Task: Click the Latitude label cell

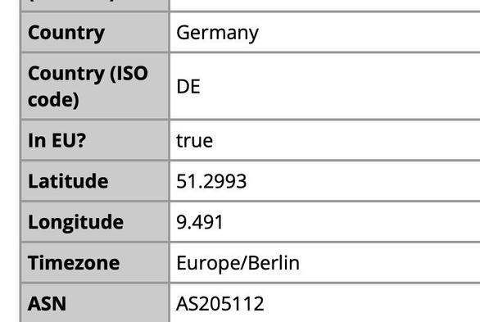Action: [94, 181]
